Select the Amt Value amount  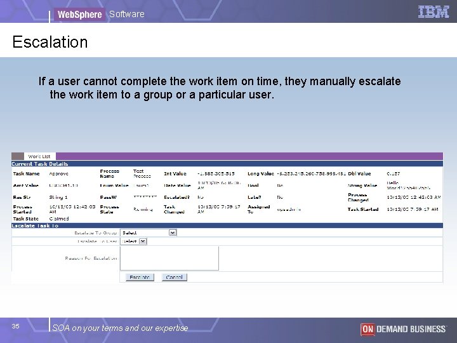tap(63, 185)
